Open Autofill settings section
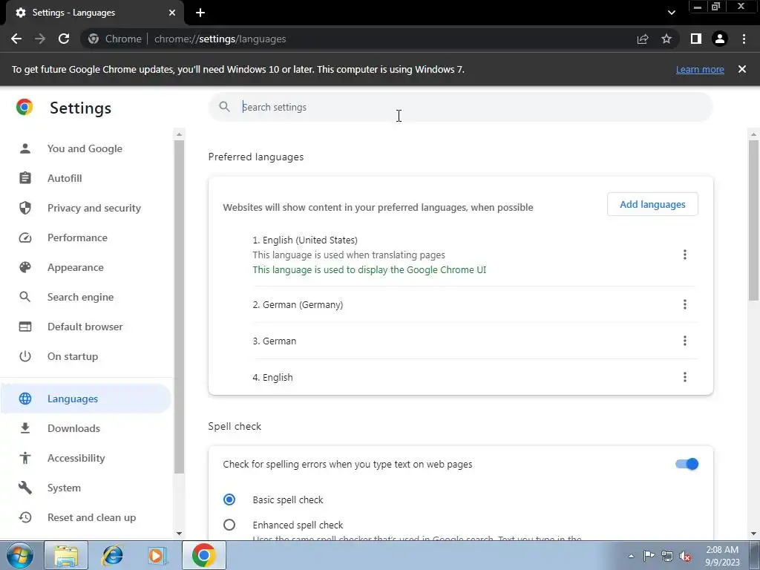The image size is (760, 570). pyautogui.click(x=65, y=178)
